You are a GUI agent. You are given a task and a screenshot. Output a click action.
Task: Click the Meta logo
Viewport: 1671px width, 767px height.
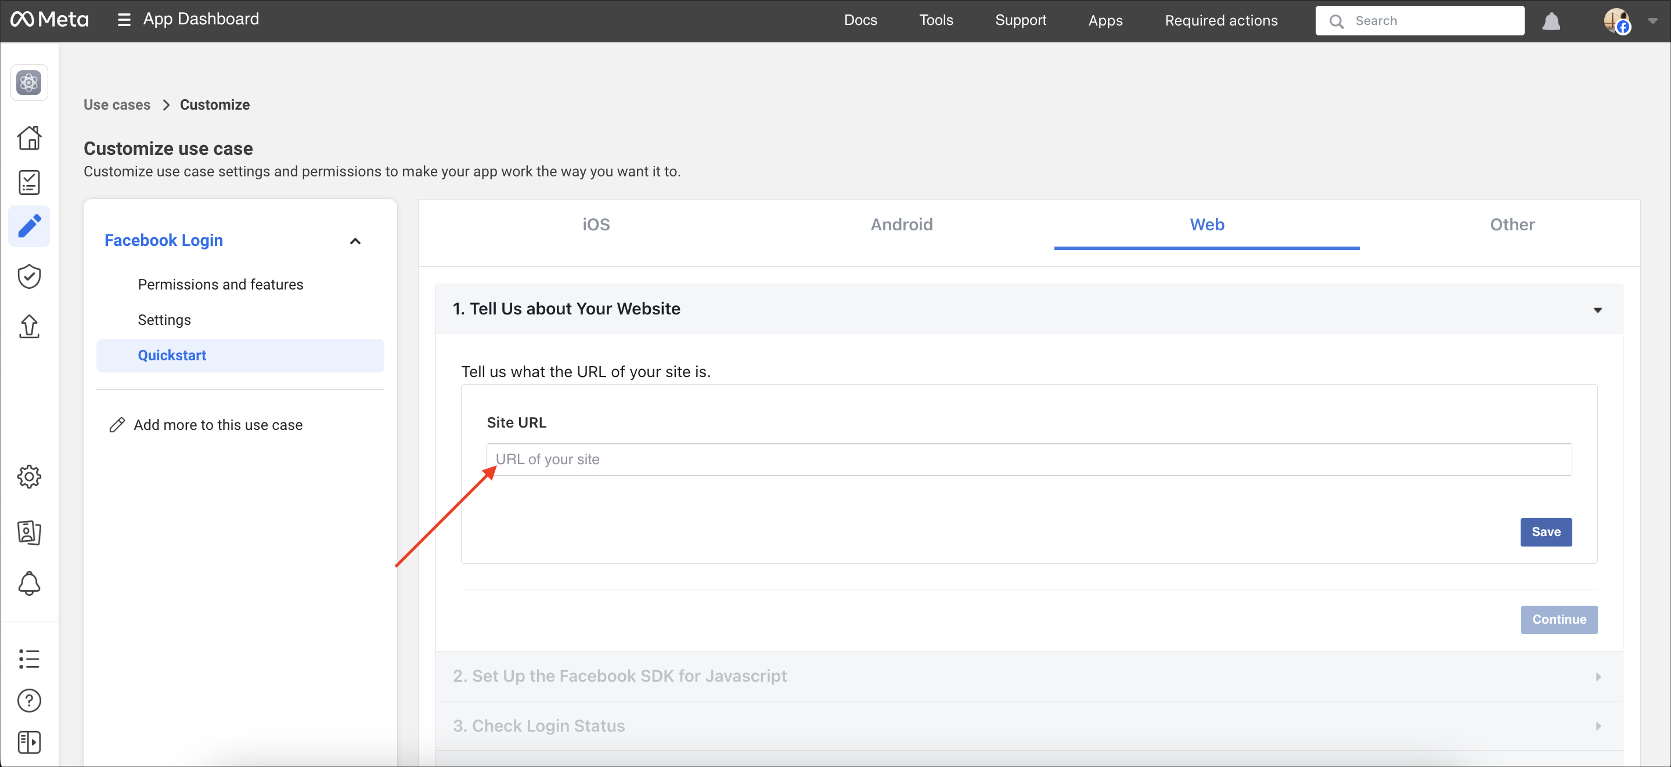point(49,20)
